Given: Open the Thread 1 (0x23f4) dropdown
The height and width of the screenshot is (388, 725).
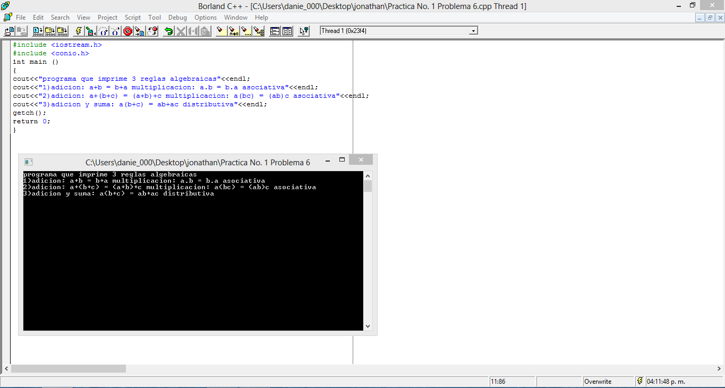Looking at the screenshot, I should point(473,30).
